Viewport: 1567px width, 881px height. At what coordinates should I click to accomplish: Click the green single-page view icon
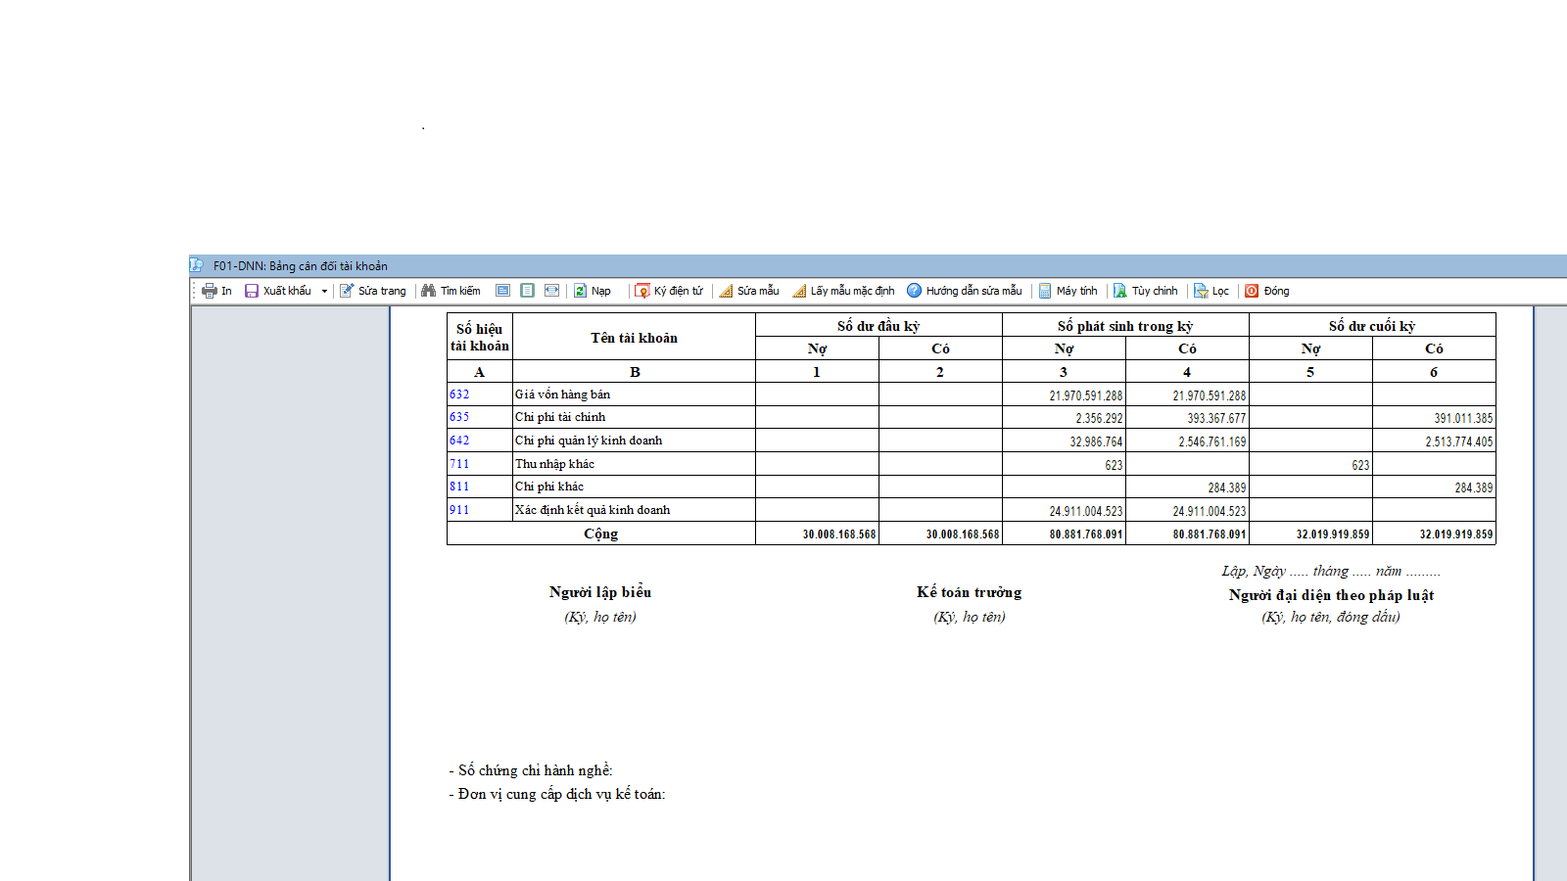[x=527, y=291]
